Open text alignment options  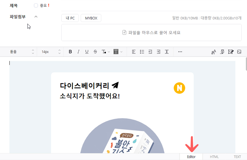point(134,52)
